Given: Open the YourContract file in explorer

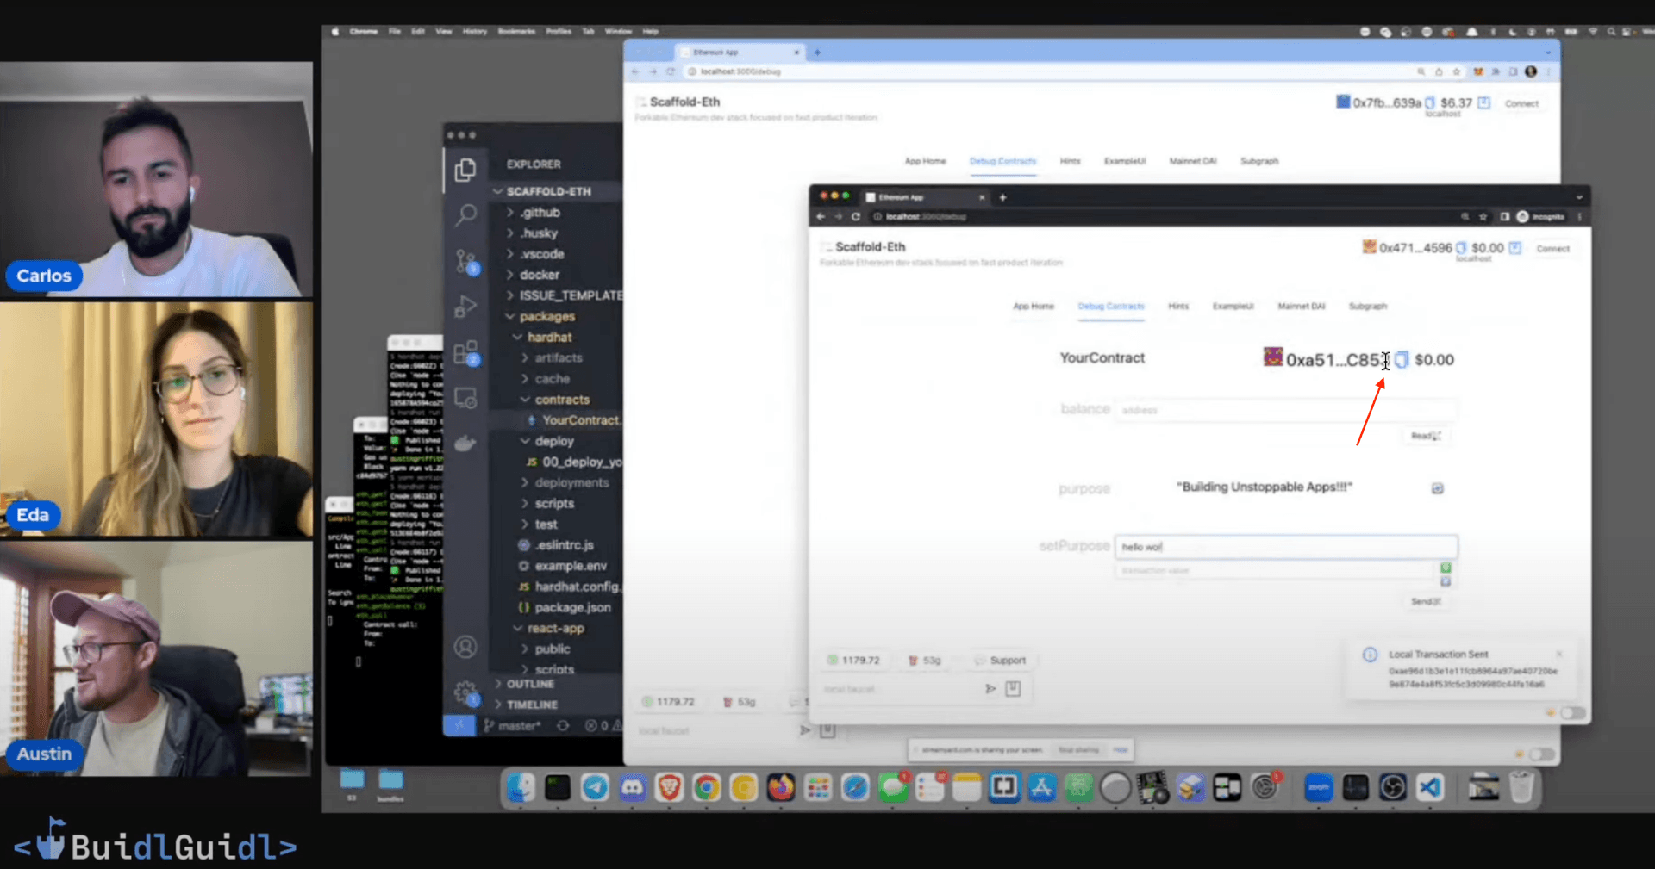Looking at the screenshot, I should pos(572,420).
